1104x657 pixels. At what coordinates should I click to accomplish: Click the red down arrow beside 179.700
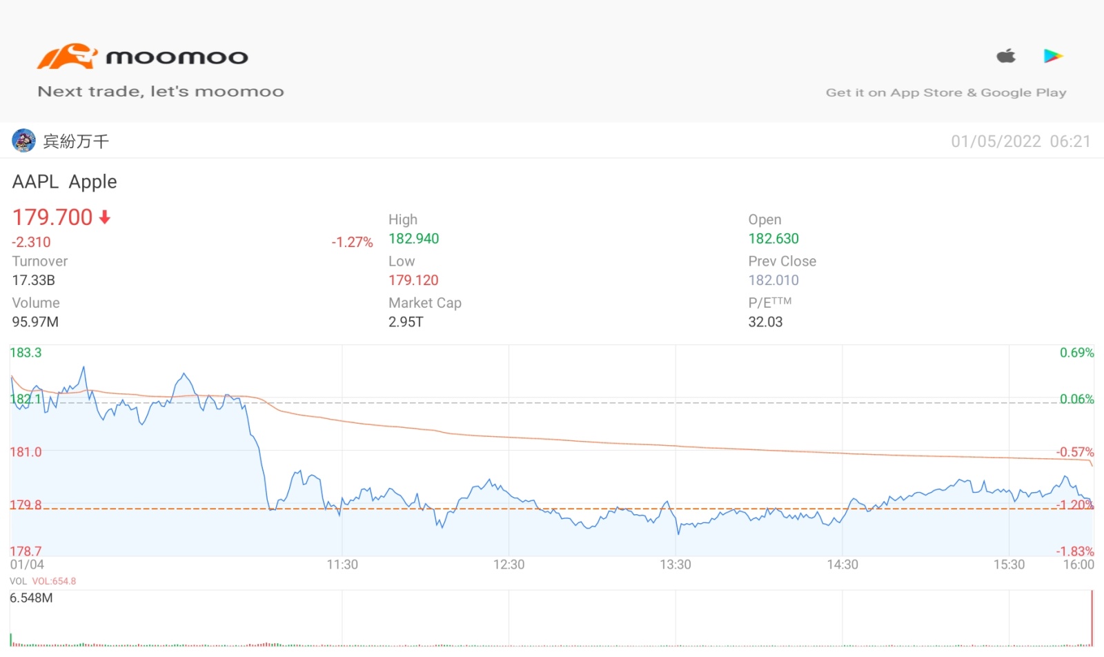point(105,218)
